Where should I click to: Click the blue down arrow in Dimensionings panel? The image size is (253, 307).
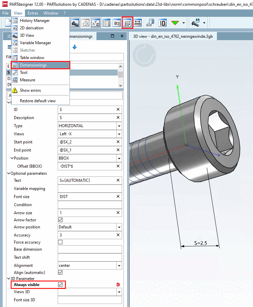[x=75, y=47]
